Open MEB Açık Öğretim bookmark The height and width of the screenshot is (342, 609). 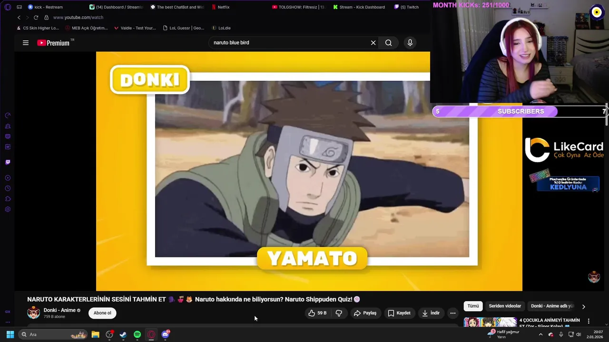click(87, 28)
